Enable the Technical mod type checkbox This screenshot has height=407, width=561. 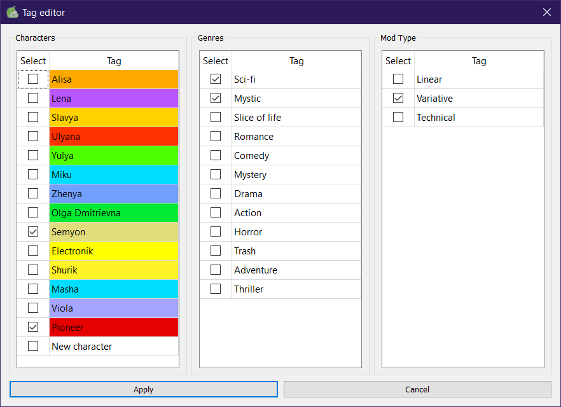click(x=398, y=117)
